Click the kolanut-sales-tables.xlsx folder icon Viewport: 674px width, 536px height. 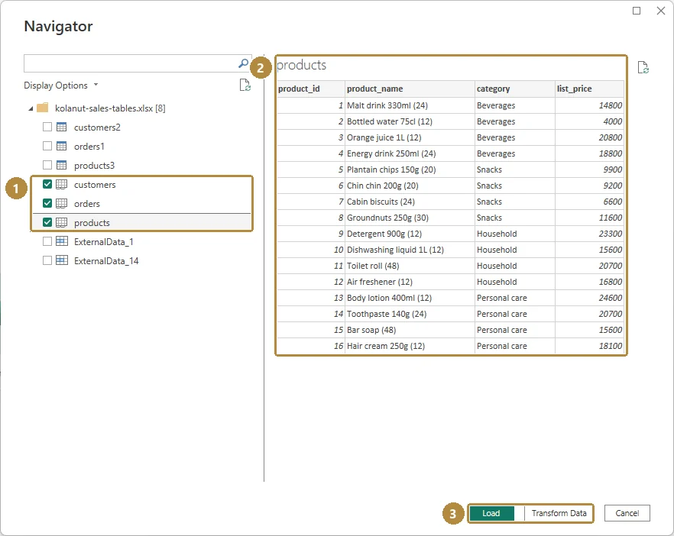point(43,108)
